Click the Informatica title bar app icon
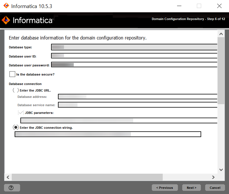The height and width of the screenshot is (194, 229). pos(6,6)
